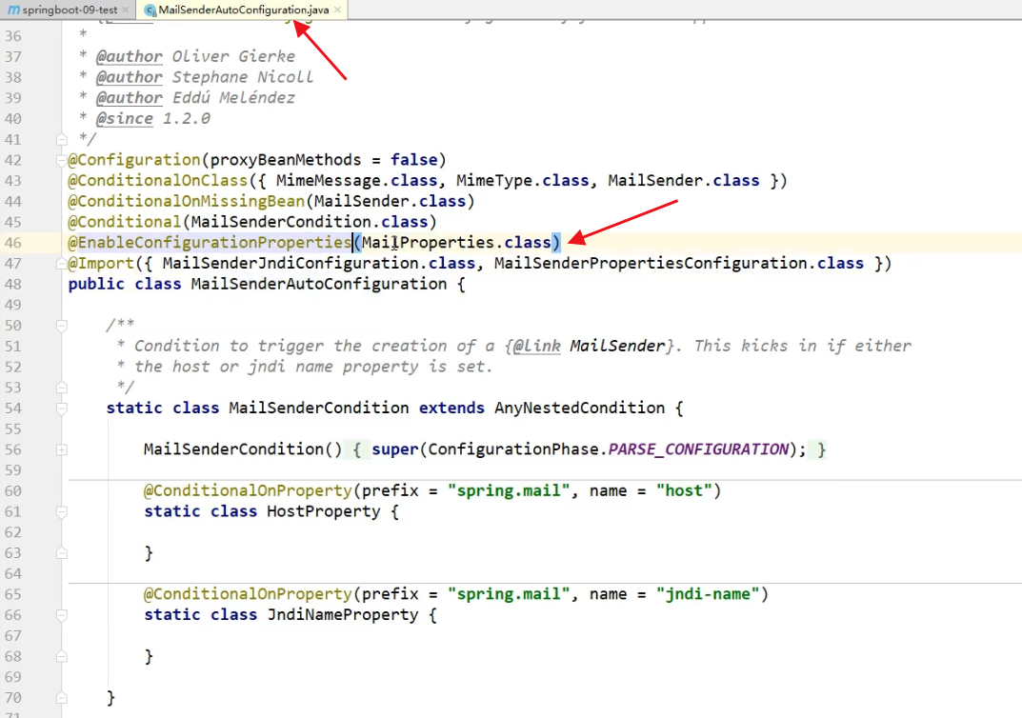Click MailSenderPropertiesConfiguration.class in the import
This screenshot has width=1022, height=718.
(678, 263)
